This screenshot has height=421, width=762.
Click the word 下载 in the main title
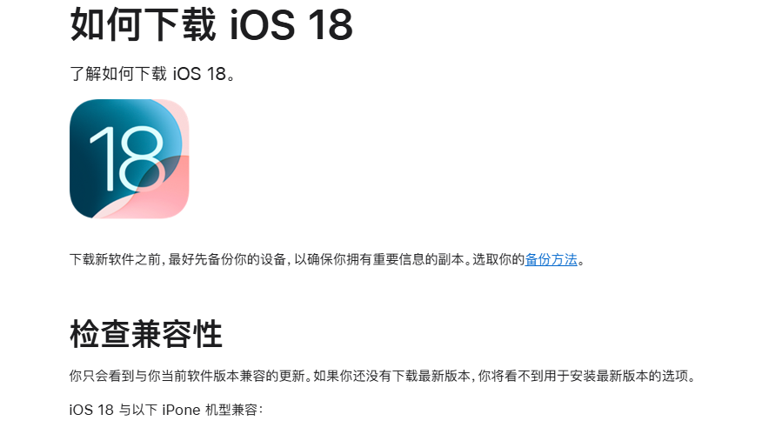point(180,24)
